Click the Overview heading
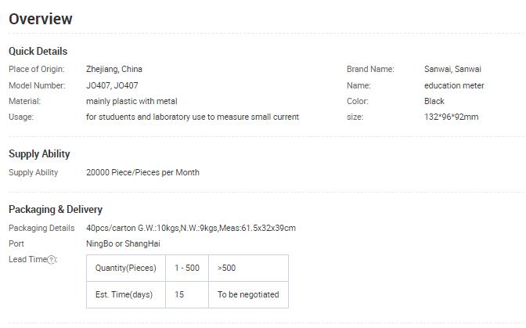526x328 pixels. pos(41,19)
